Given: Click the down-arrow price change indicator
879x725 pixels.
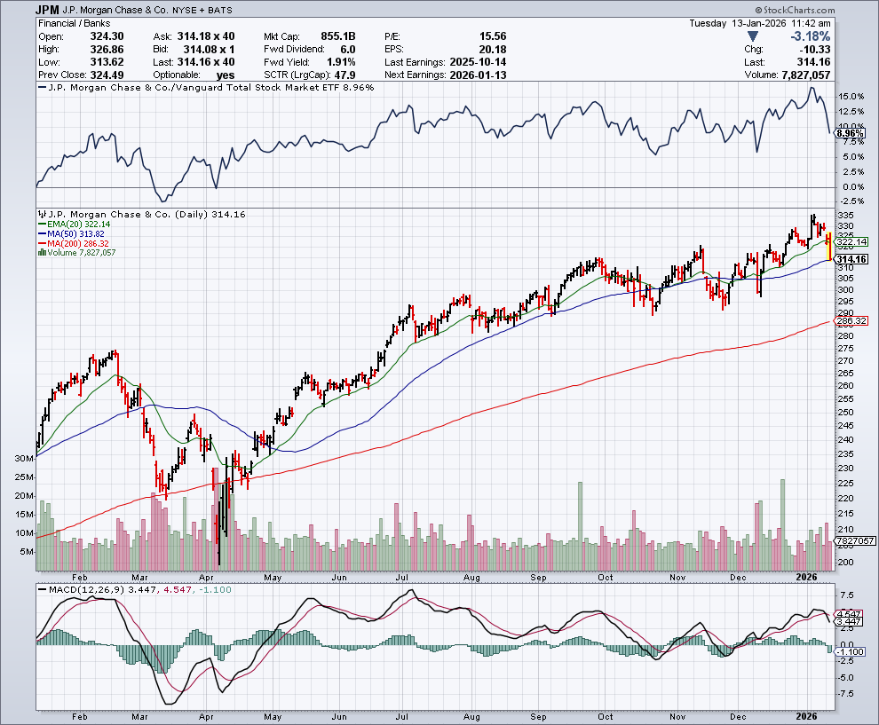Looking at the screenshot, I should (754, 36).
